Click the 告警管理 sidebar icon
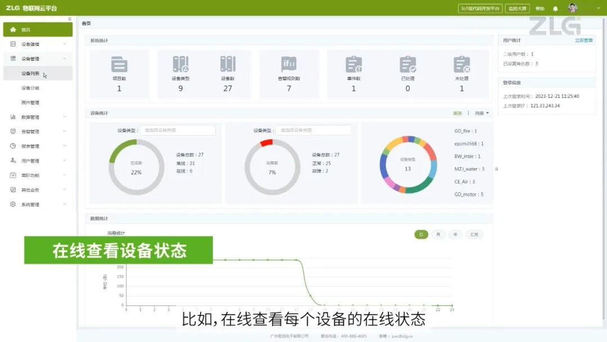Image resolution: width=607 pixels, height=342 pixels. [13, 131]
